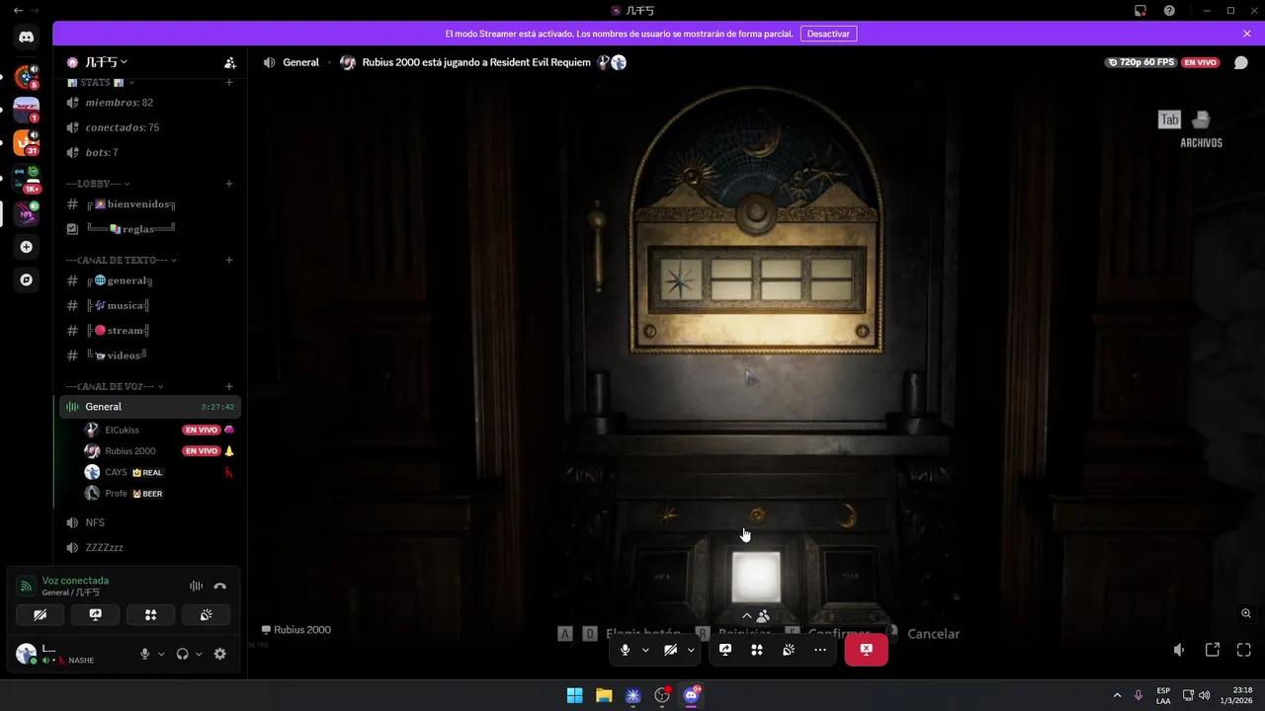Click the miembros: 82 stats channel
1265x711 pixels.
150,103
